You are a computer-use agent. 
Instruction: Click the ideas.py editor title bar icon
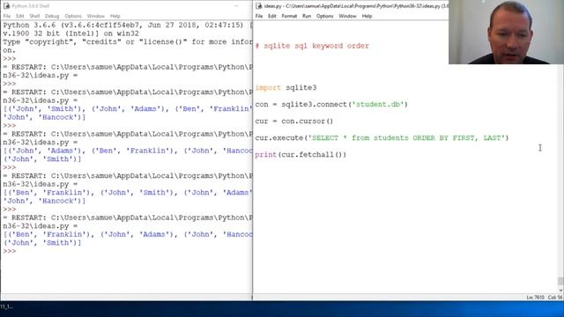pyautogui.click(x=258, y=6)
